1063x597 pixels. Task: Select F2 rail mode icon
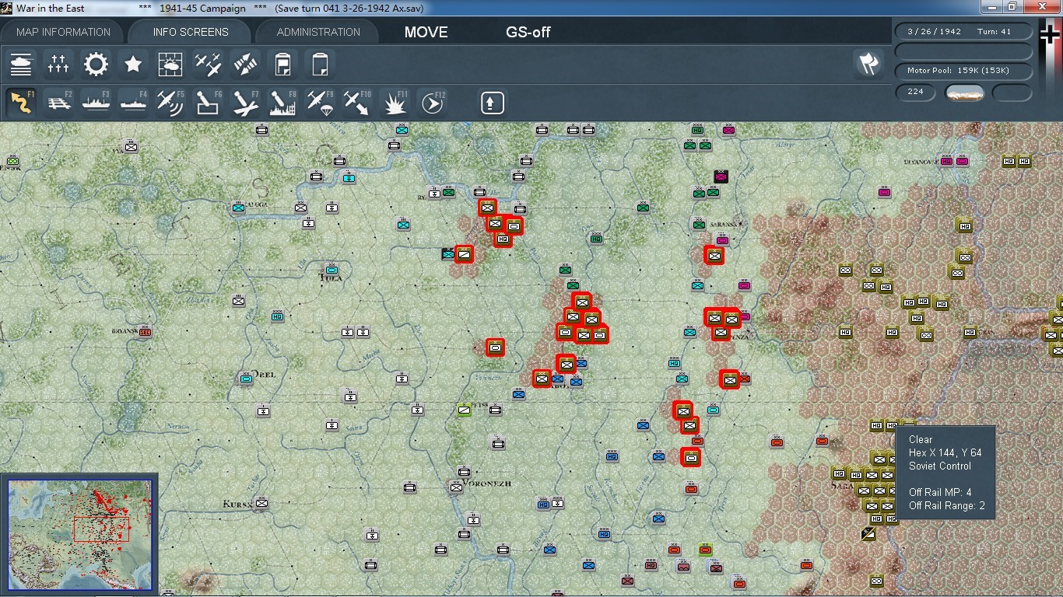click(x=58, y=103)
